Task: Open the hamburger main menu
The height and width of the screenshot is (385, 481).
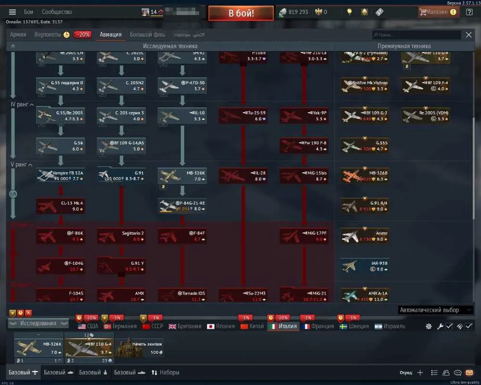Action: (x=13, y=12)
